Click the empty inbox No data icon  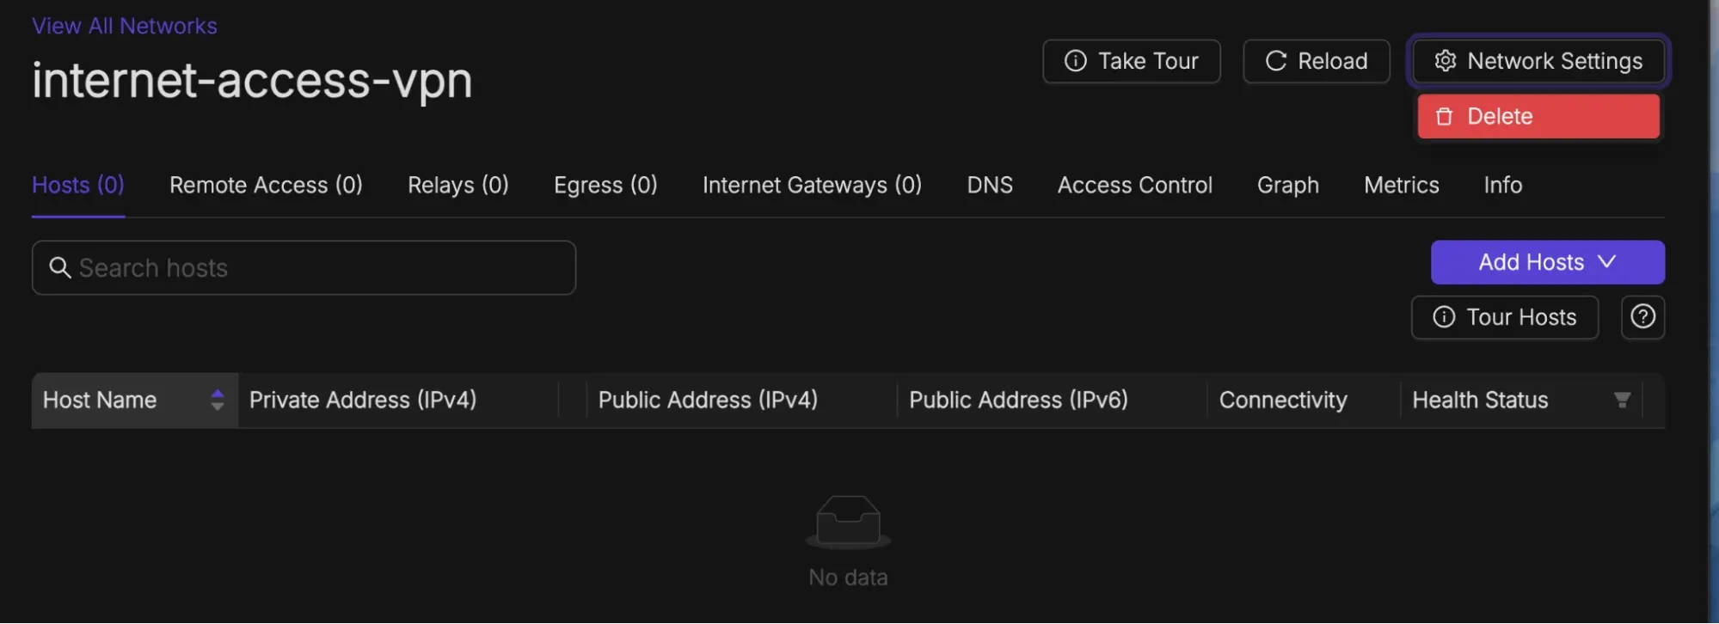(x=848, y=521)
